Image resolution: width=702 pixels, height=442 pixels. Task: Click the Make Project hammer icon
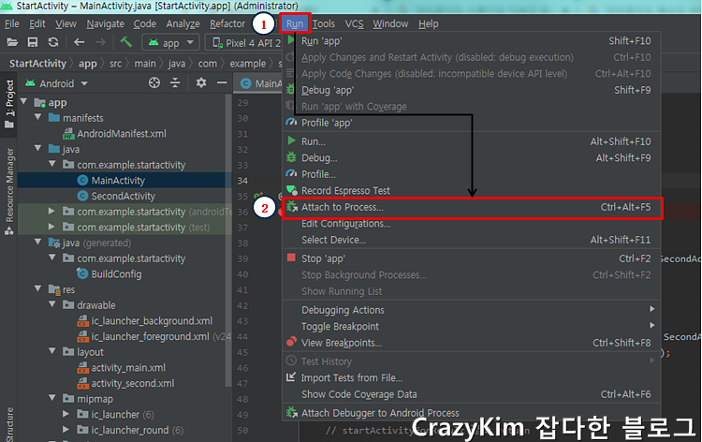pyautogui.click(x=126, y=42)
